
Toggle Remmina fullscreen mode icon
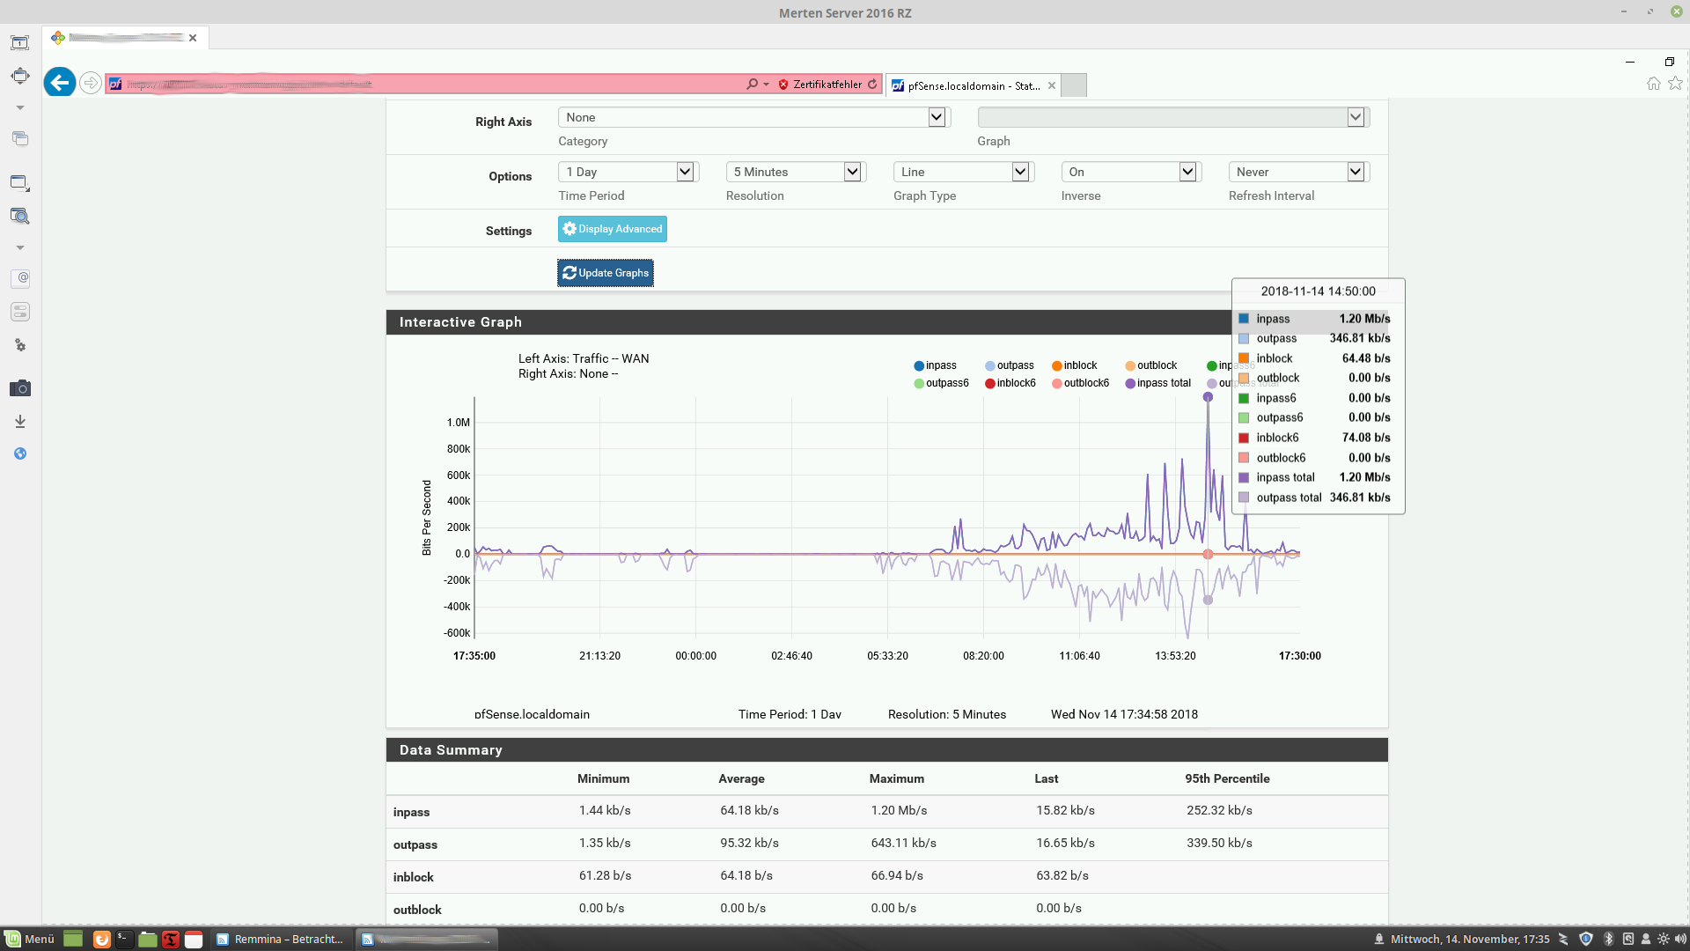(x=19, y=76)
